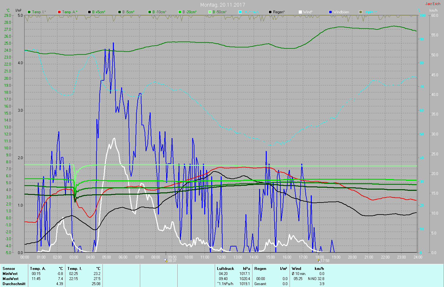Toggle the B +5cm legend entry

pos(98,12)
